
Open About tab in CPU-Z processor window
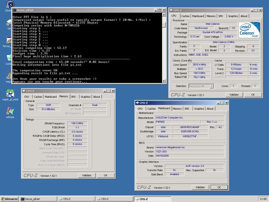pos(244,16)
